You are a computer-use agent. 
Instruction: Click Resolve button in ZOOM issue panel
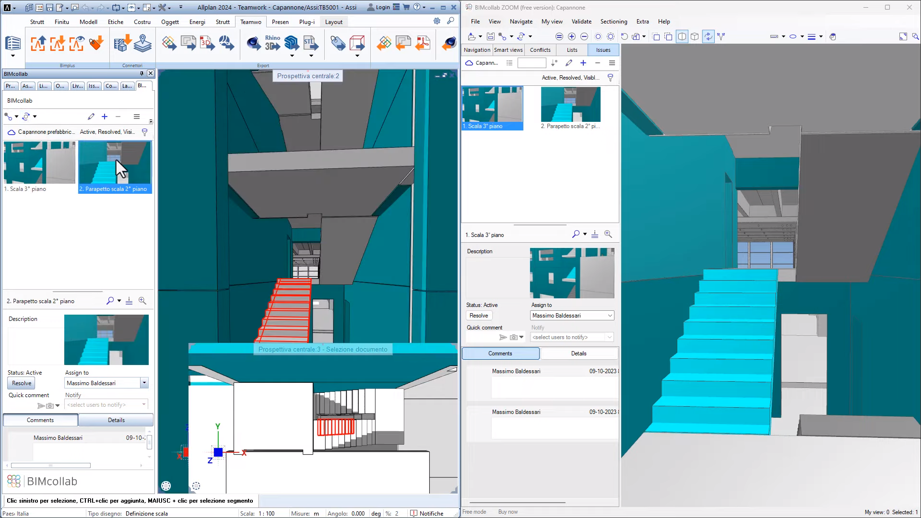(x=479, y=316)
